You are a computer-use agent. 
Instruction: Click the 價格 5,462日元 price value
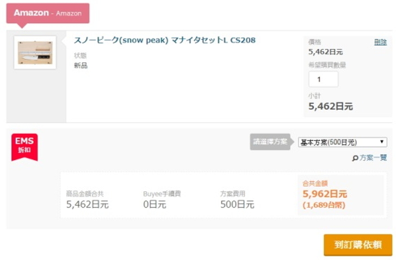[x=325, y=52]
